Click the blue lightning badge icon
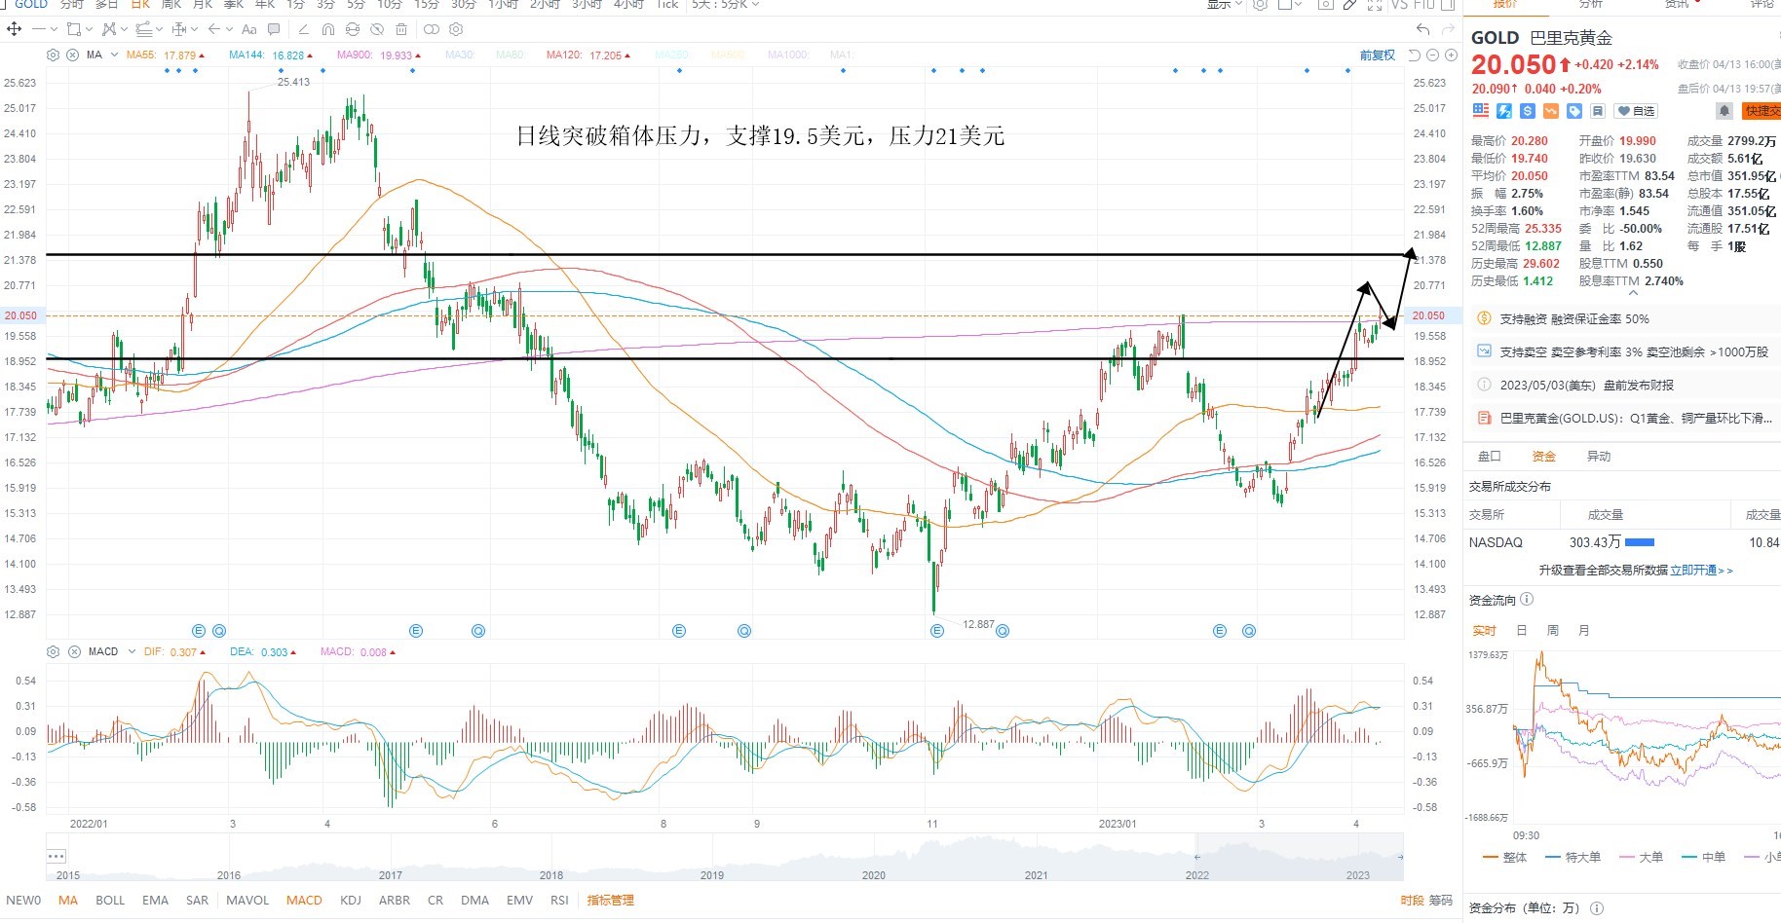The image size is (1781, 923). (x=1504, y=111)
